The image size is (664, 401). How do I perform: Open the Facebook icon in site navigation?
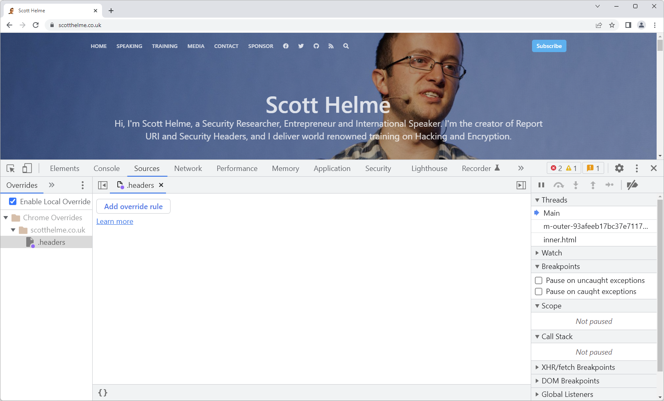(x=286, y=46)
